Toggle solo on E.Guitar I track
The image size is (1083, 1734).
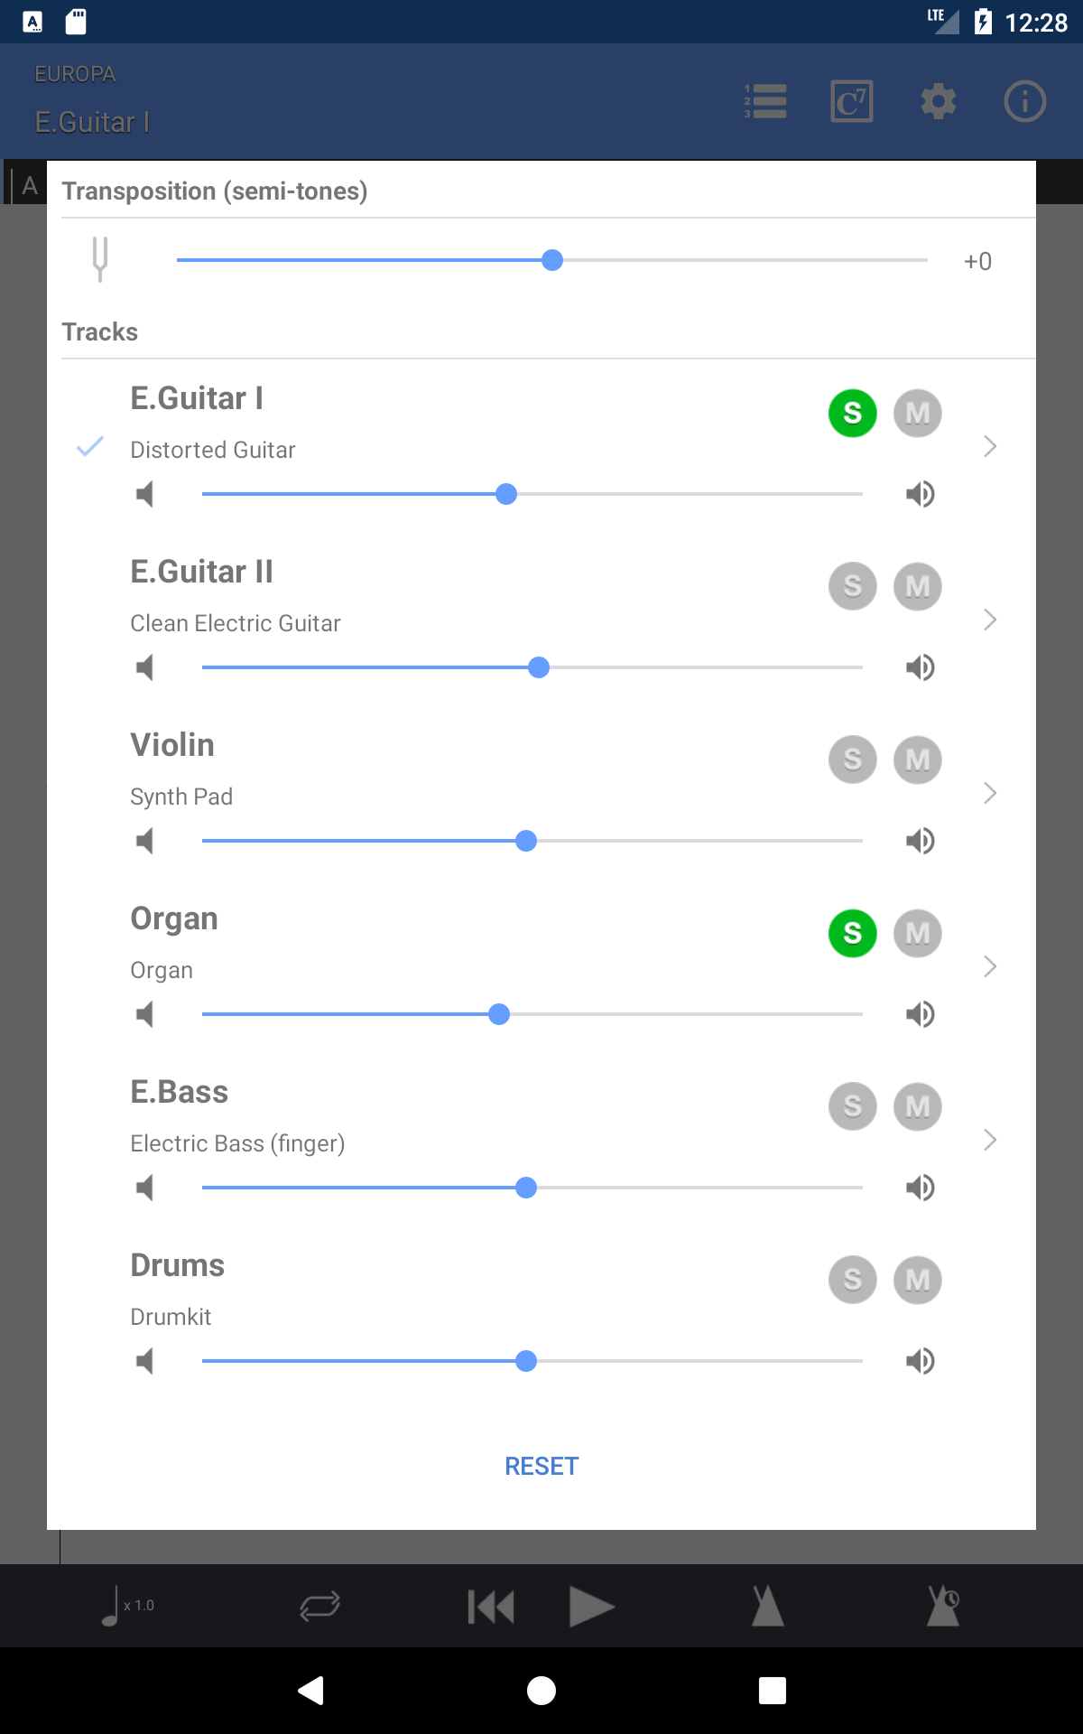tap(853, 414)
